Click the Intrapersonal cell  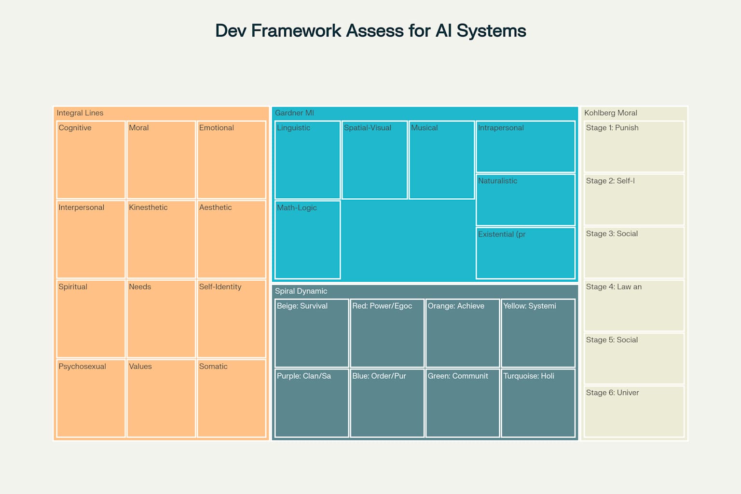525,146
